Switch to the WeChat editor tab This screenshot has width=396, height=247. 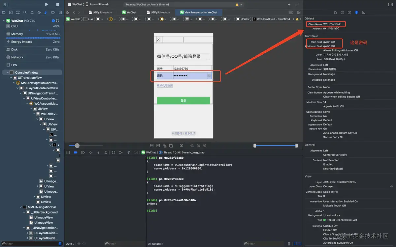pos(129,12)
